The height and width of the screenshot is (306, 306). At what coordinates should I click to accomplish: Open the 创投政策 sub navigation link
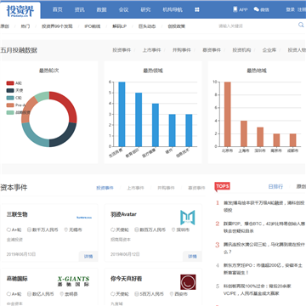(x=176, y=26)
